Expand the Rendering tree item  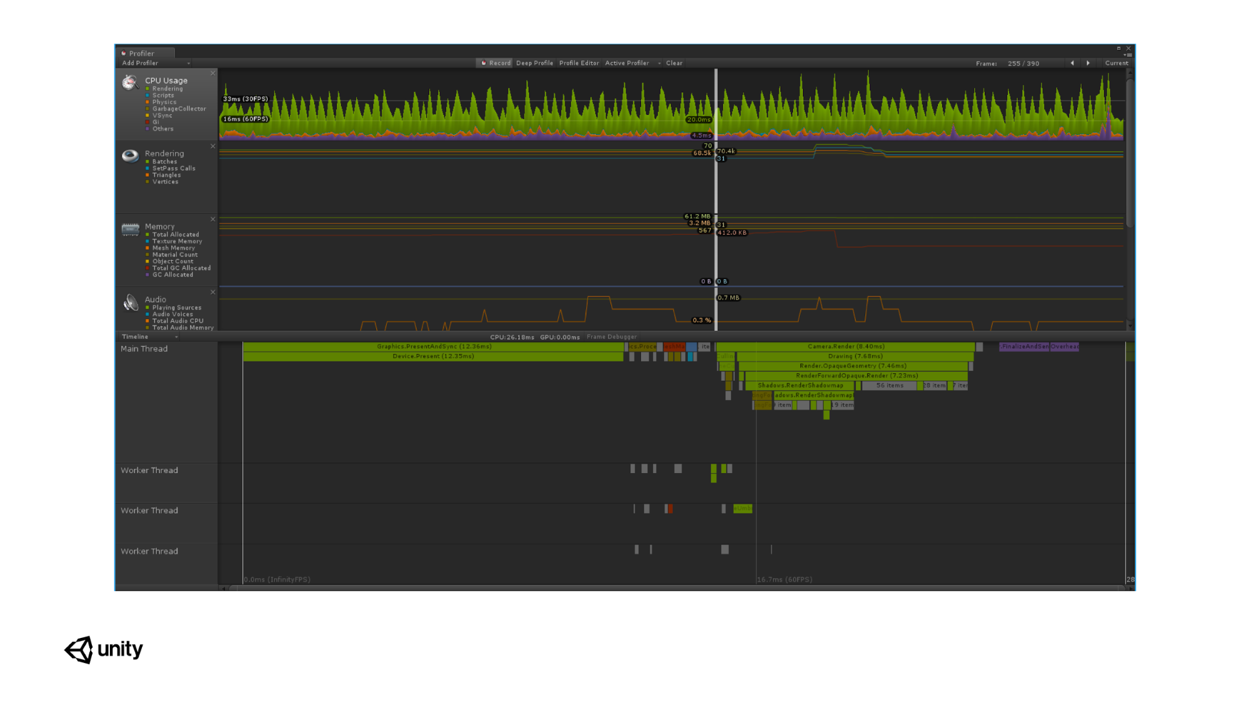165,154
